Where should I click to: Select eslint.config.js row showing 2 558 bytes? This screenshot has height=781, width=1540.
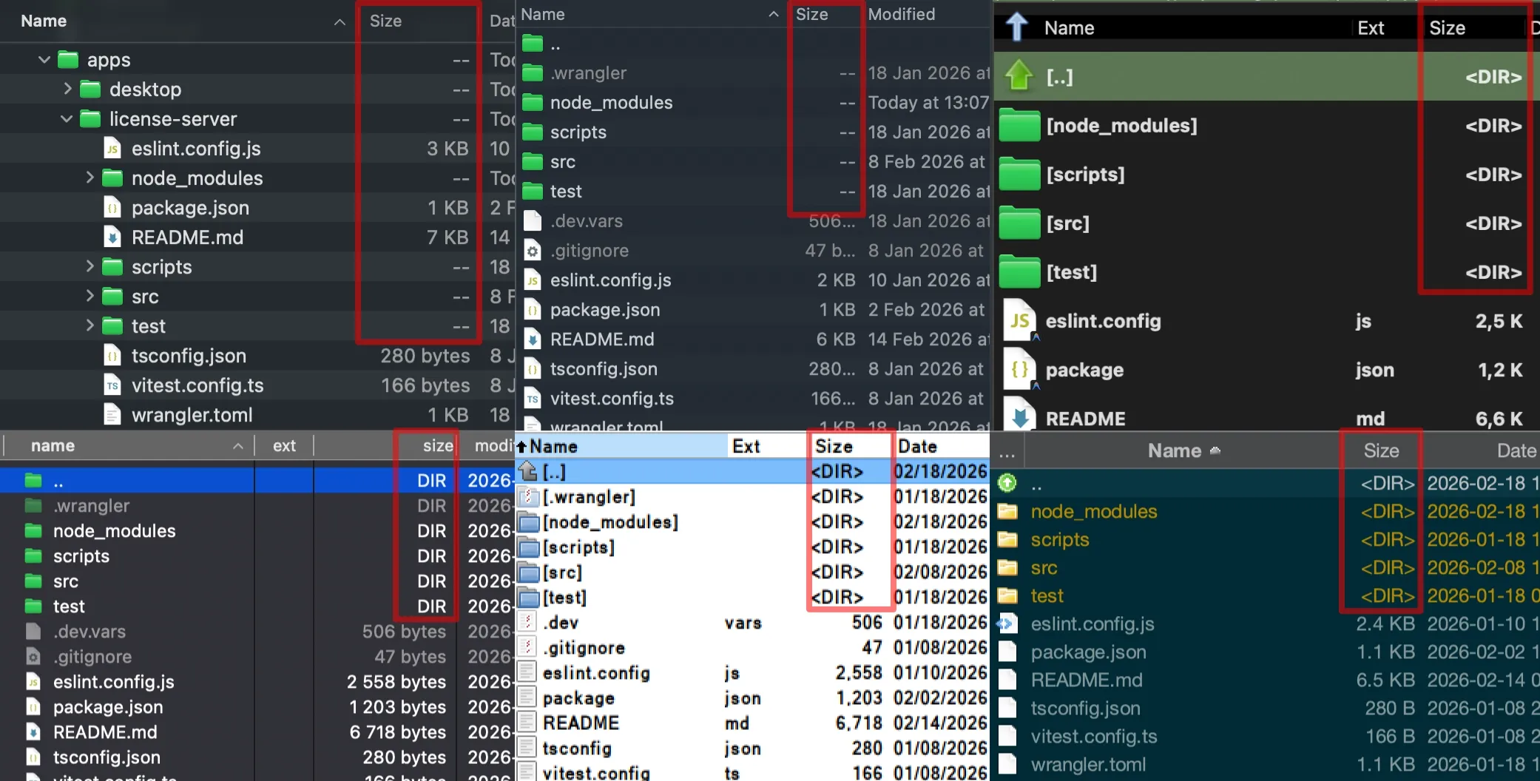tap(257, 682)
